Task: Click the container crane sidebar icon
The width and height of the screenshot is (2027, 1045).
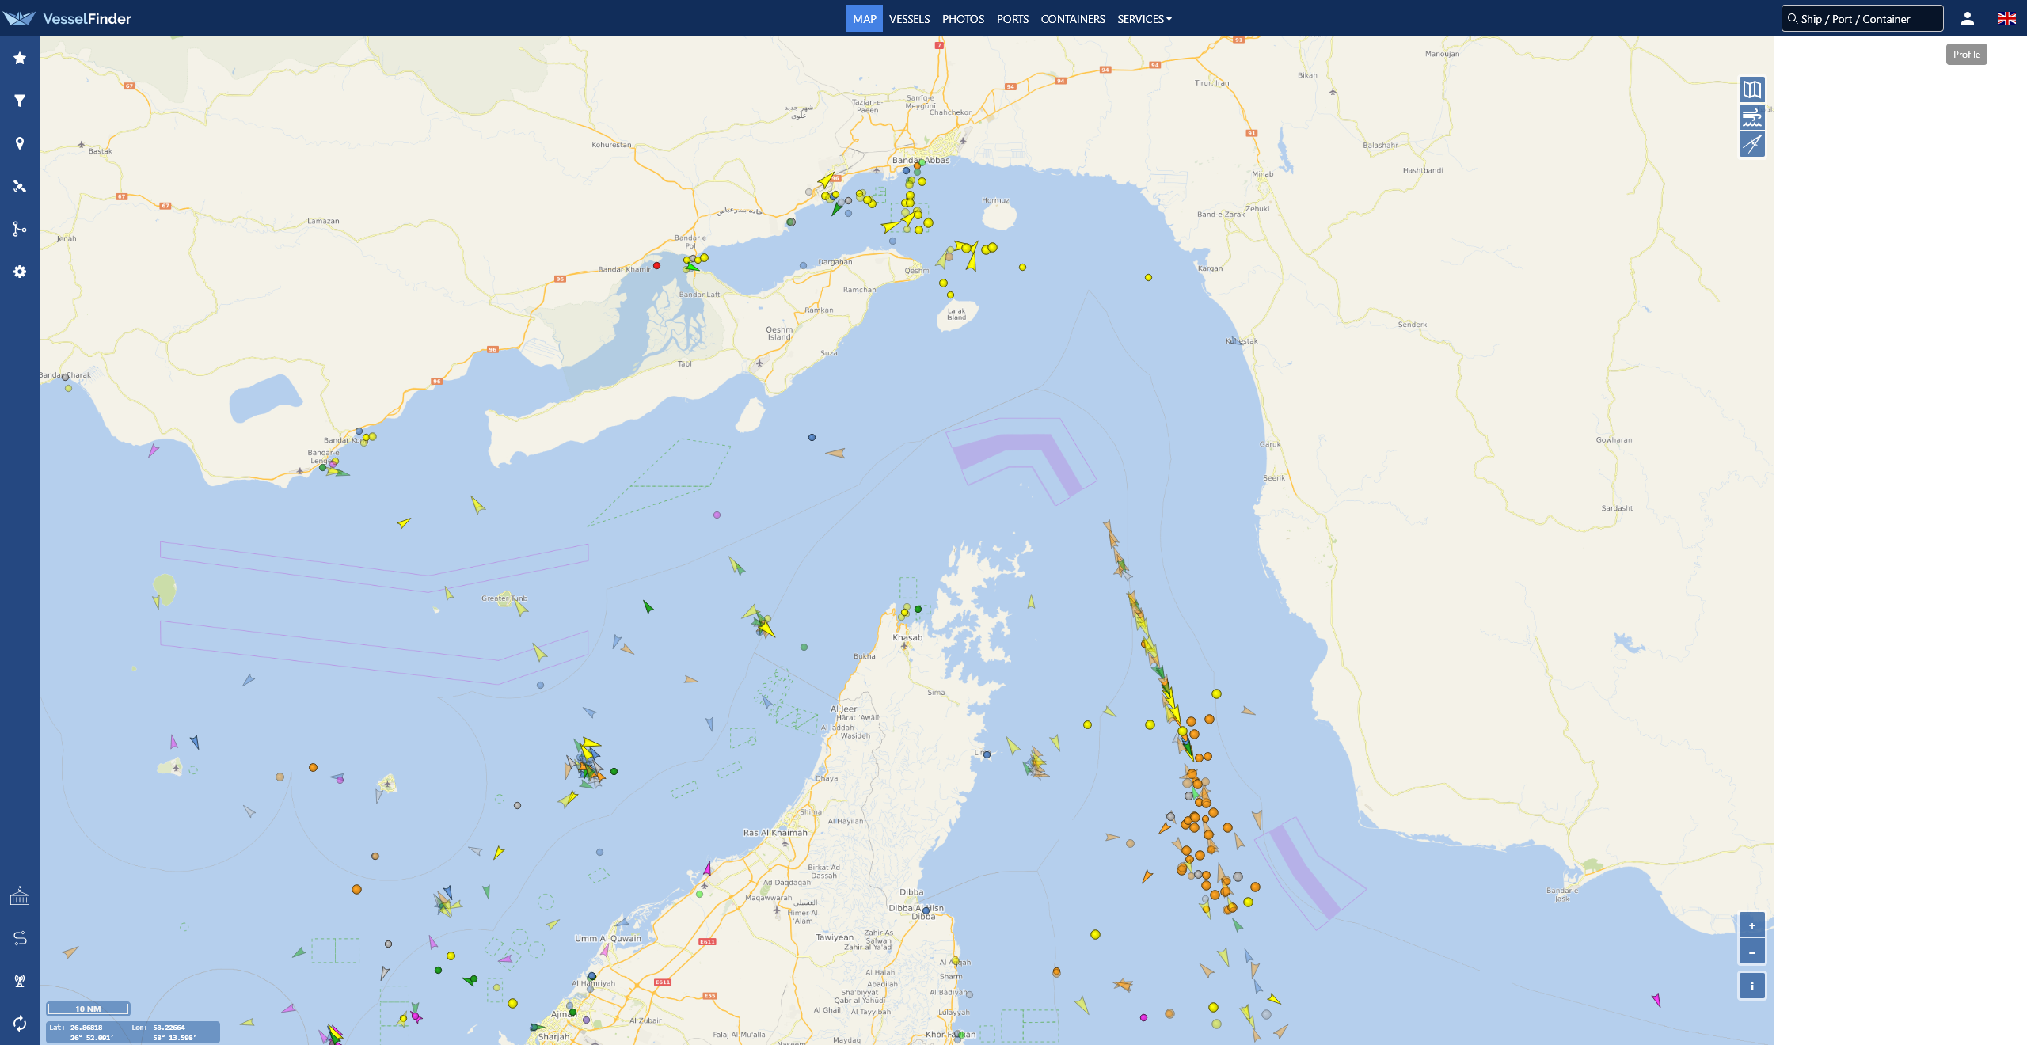Action: 20,896
